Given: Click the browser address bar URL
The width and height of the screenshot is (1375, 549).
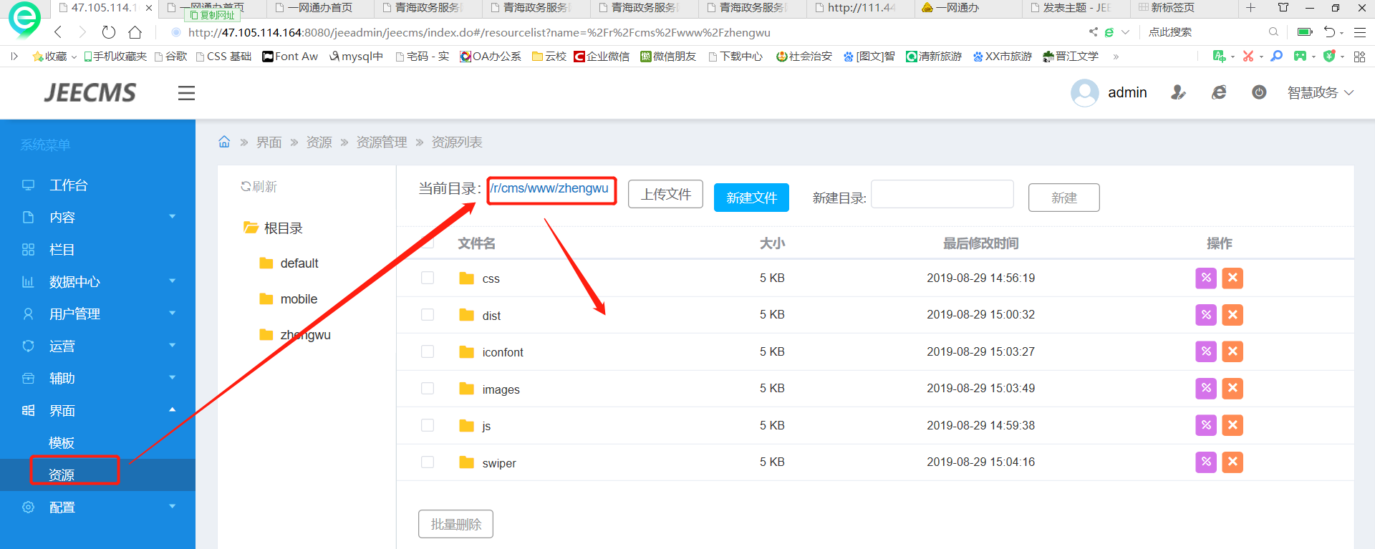Looking at the screenshot, I should pos(479,32).
